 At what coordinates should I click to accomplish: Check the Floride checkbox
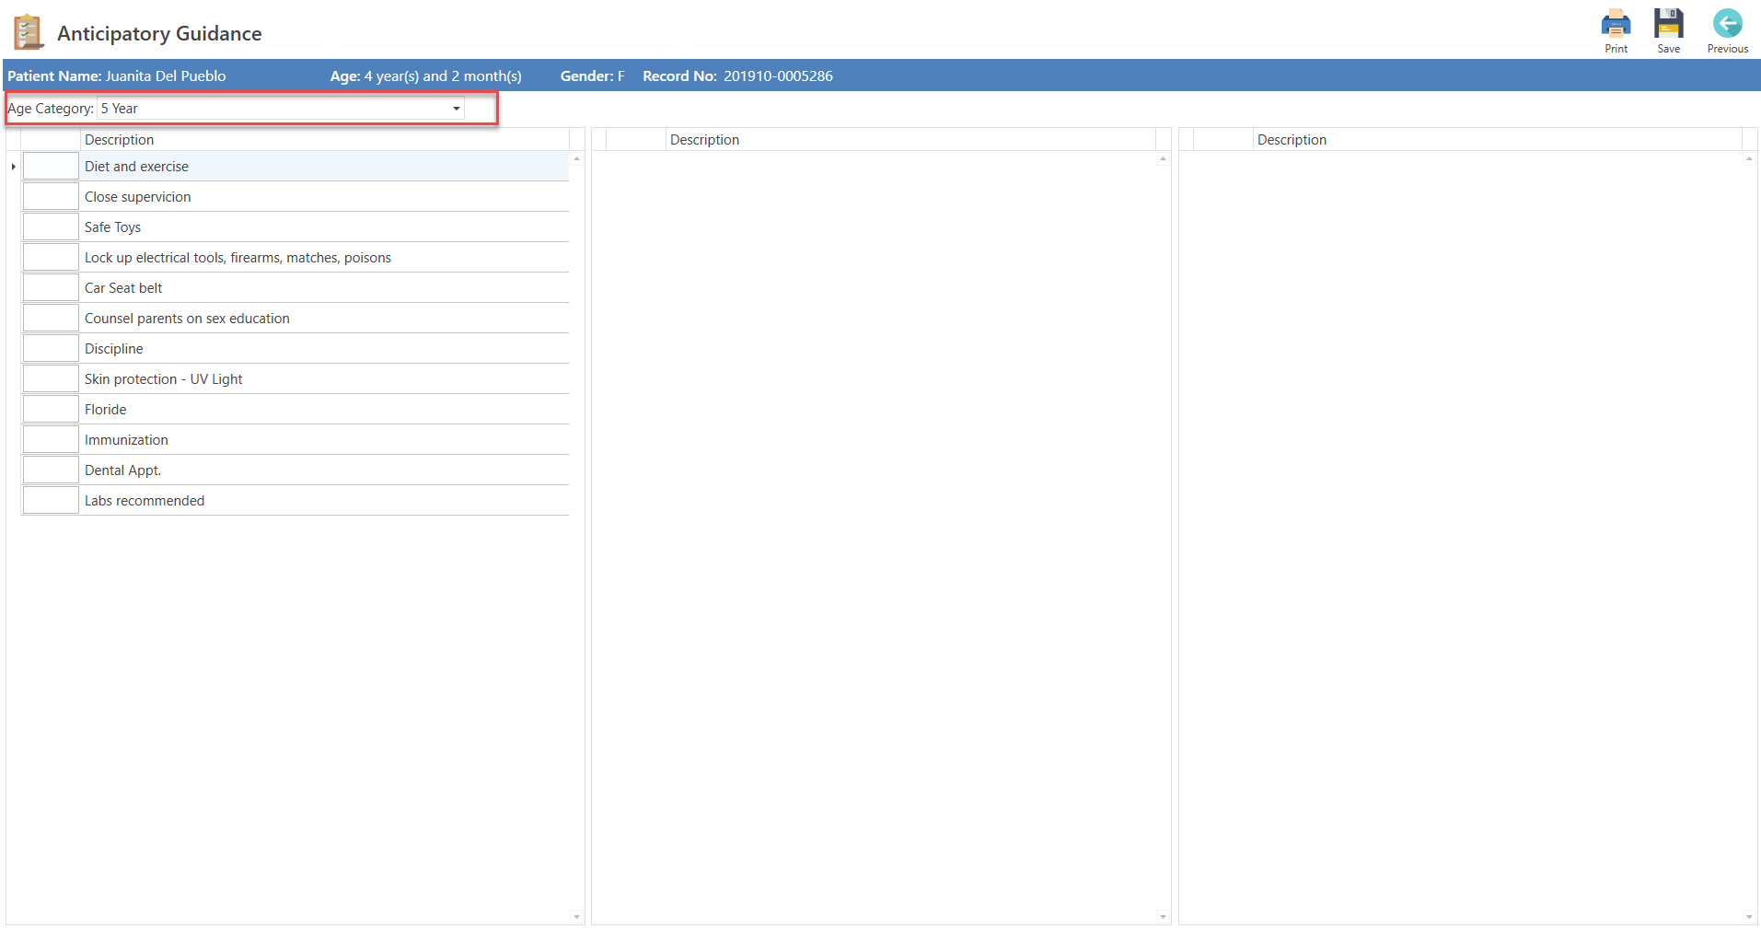click(51, 410)
